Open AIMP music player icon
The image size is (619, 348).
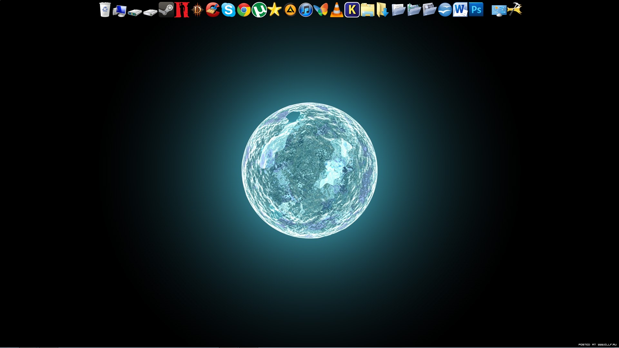[290, 10]
